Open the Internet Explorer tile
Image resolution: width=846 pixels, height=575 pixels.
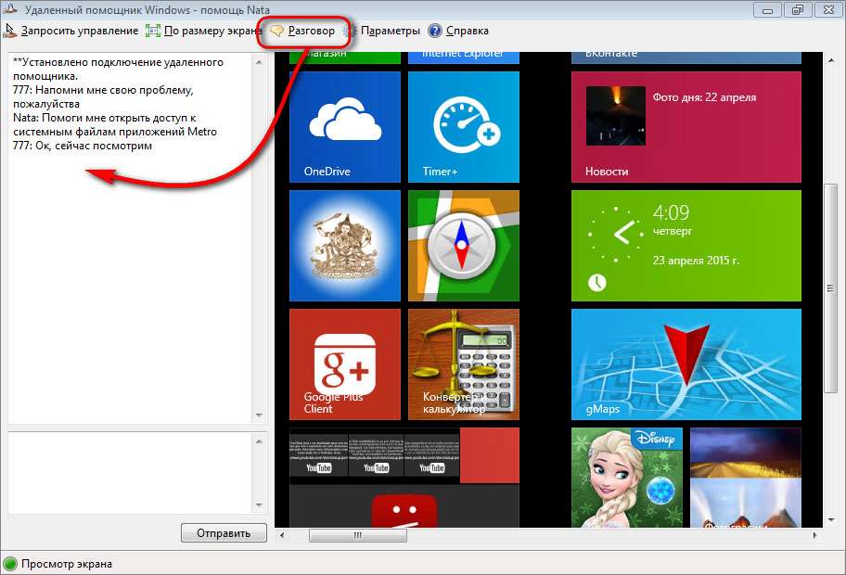pos(464,57)
